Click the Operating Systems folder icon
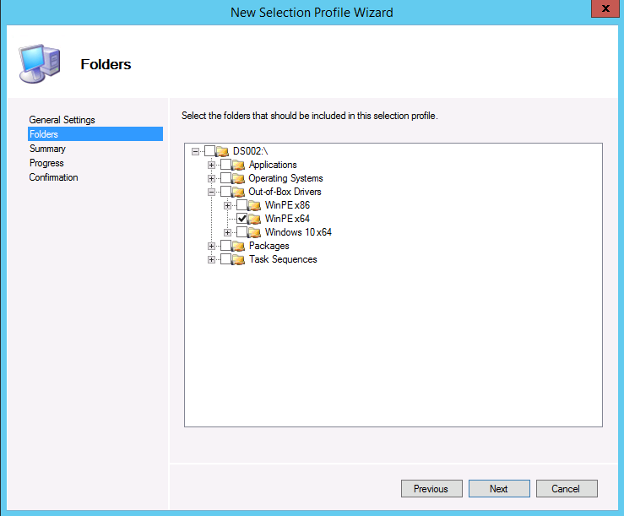Image resolution: width=624 pixels, height=516 pixels. pos(239,178)
